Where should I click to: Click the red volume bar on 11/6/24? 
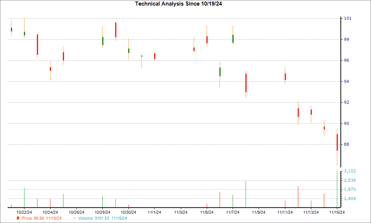(x=220, y=200)
